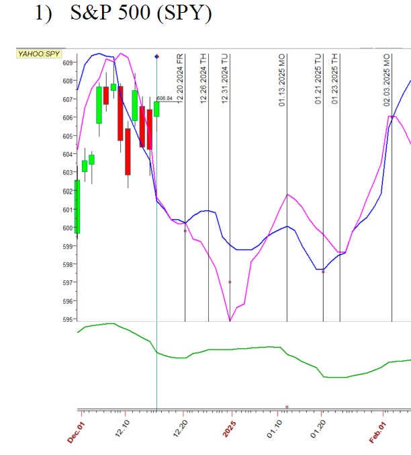Click the 599 price axis label
This screenshot has width=411, height=455.
67,246
